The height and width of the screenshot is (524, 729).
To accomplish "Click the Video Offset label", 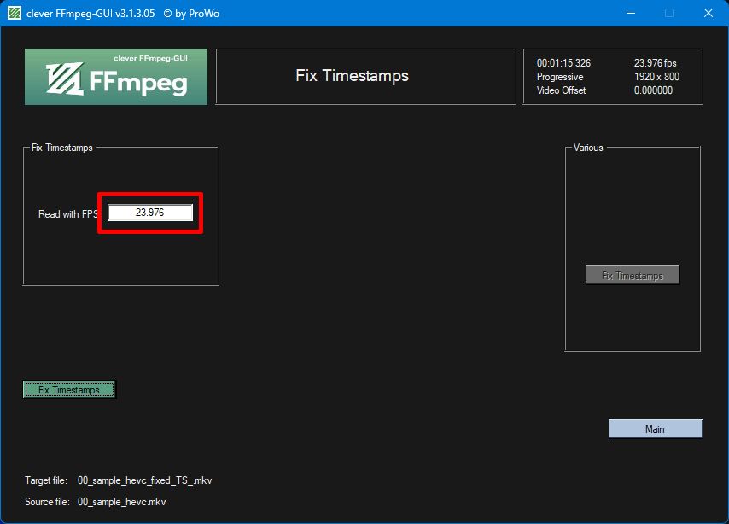I will pos(561,90).
